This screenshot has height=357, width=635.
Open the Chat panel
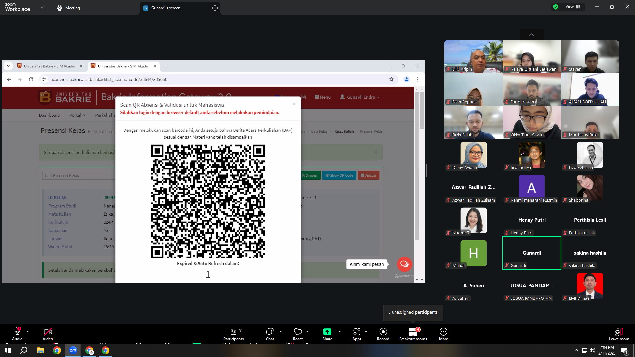(270, 334)
